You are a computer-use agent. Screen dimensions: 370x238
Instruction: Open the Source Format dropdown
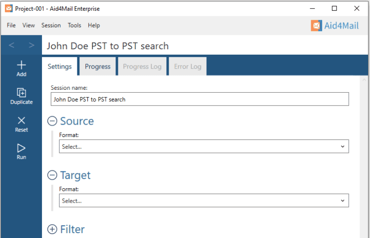204,146
